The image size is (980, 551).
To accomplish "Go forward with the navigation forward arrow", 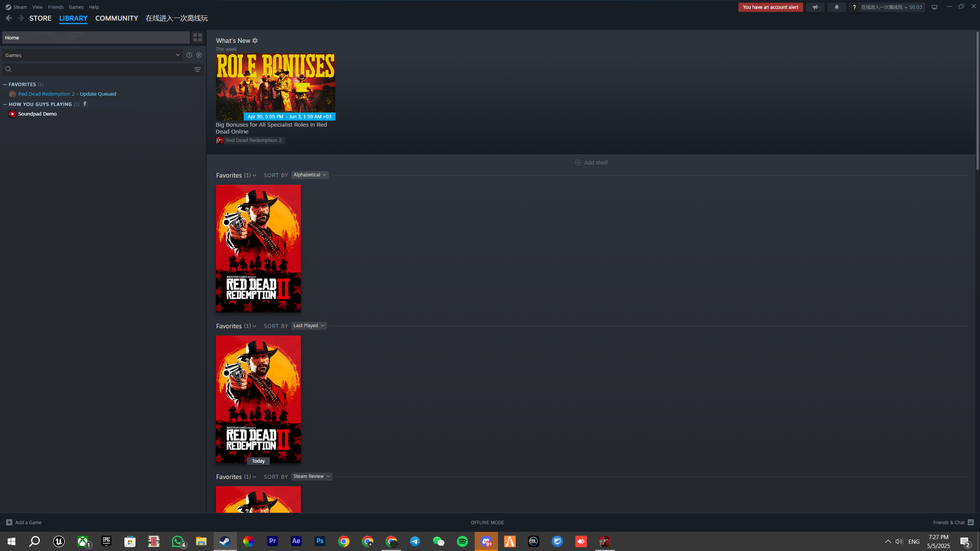I will tap(21, 18).
